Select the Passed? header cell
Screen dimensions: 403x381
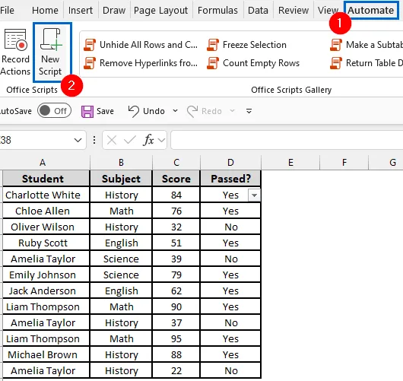230,179
